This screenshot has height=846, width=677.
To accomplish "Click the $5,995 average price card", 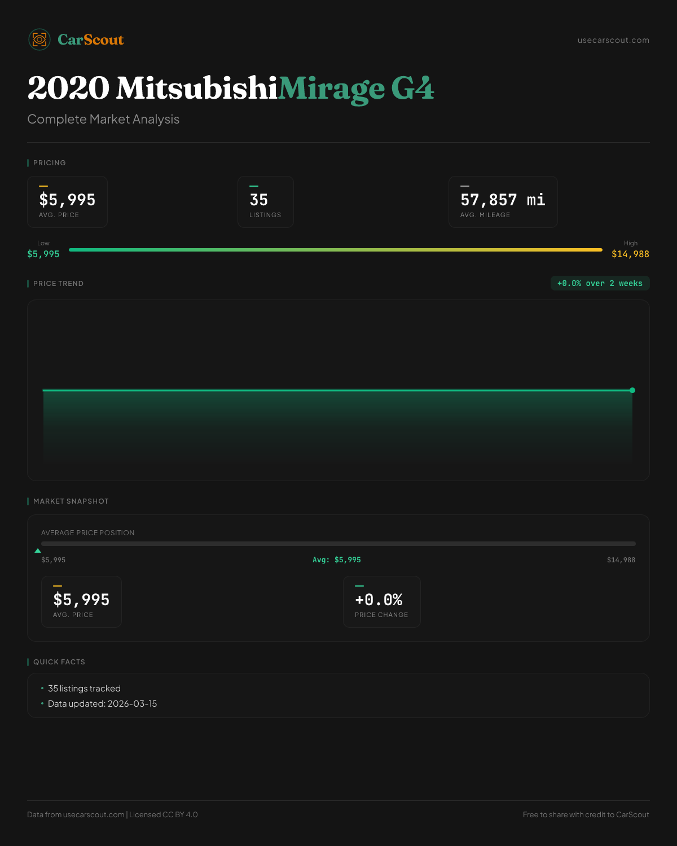I will click(67, 202).
